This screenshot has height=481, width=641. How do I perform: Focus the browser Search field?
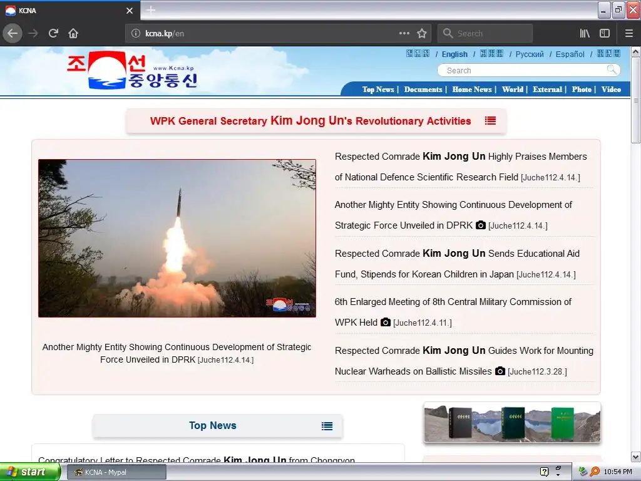(x=485, y=34)
